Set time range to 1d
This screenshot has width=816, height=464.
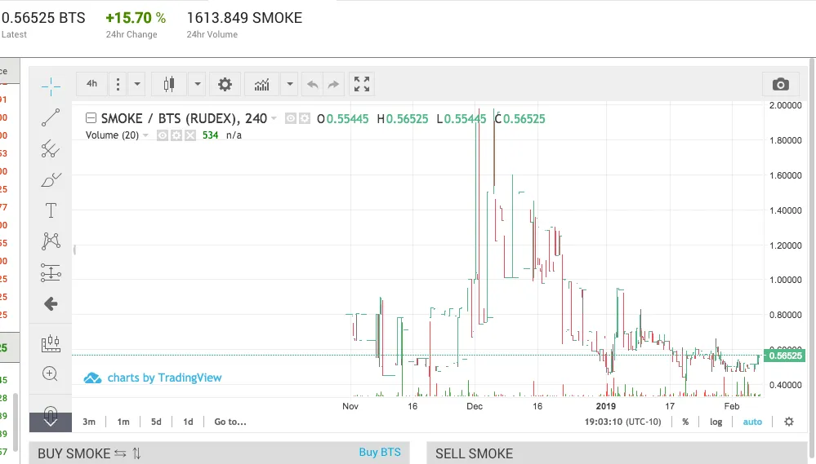coord(188,422)
